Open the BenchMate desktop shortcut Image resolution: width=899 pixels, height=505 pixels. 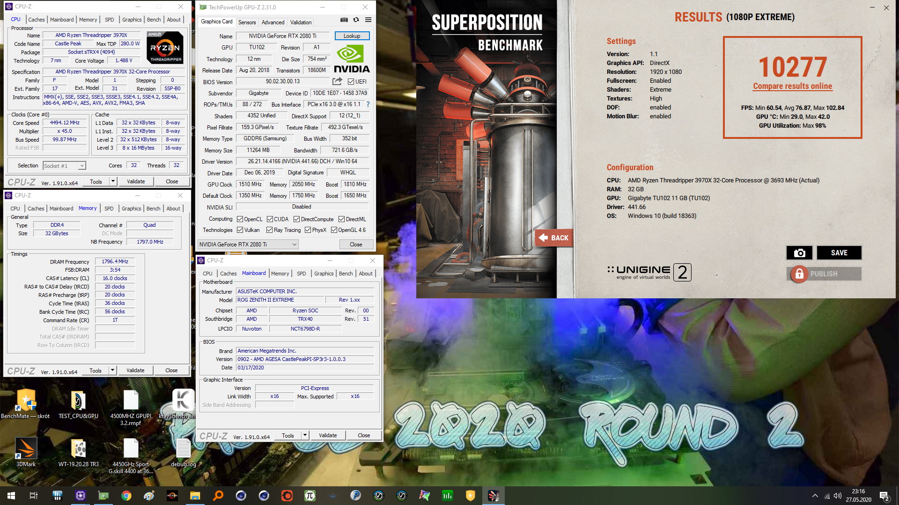(x=25, y=404)
